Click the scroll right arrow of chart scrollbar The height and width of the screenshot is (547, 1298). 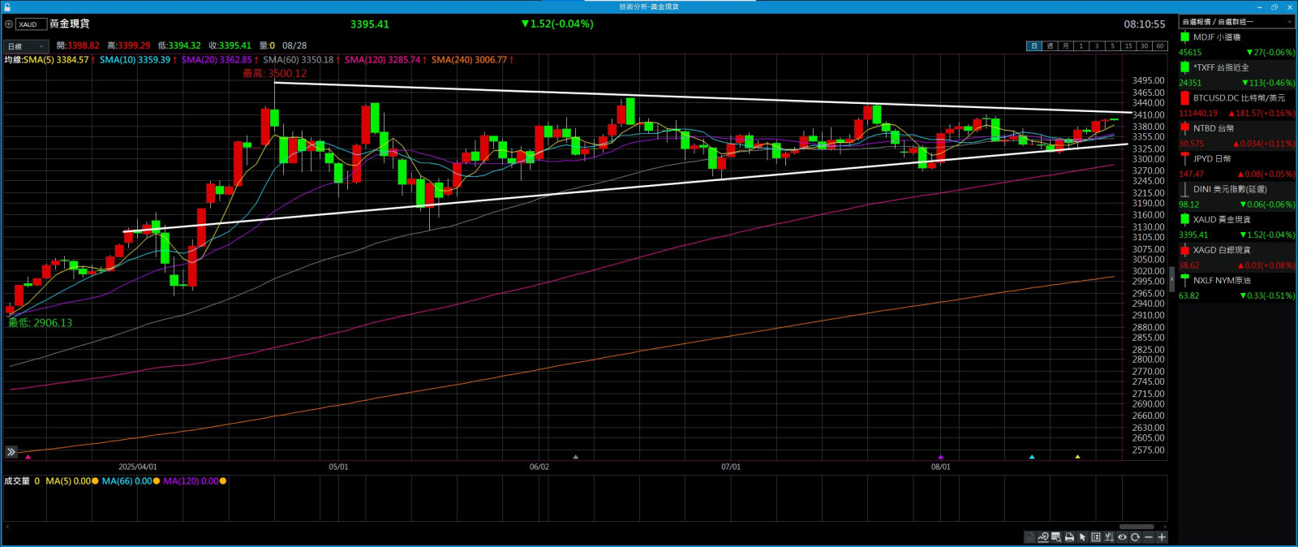(1165, 527)
